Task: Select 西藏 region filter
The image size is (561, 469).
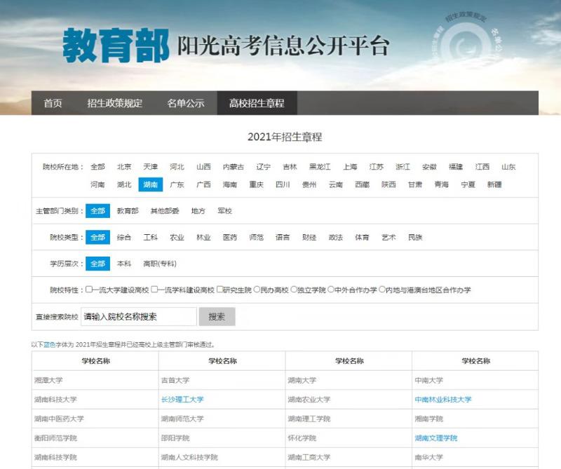Action: pyautogui.click(x=362, y=184)
